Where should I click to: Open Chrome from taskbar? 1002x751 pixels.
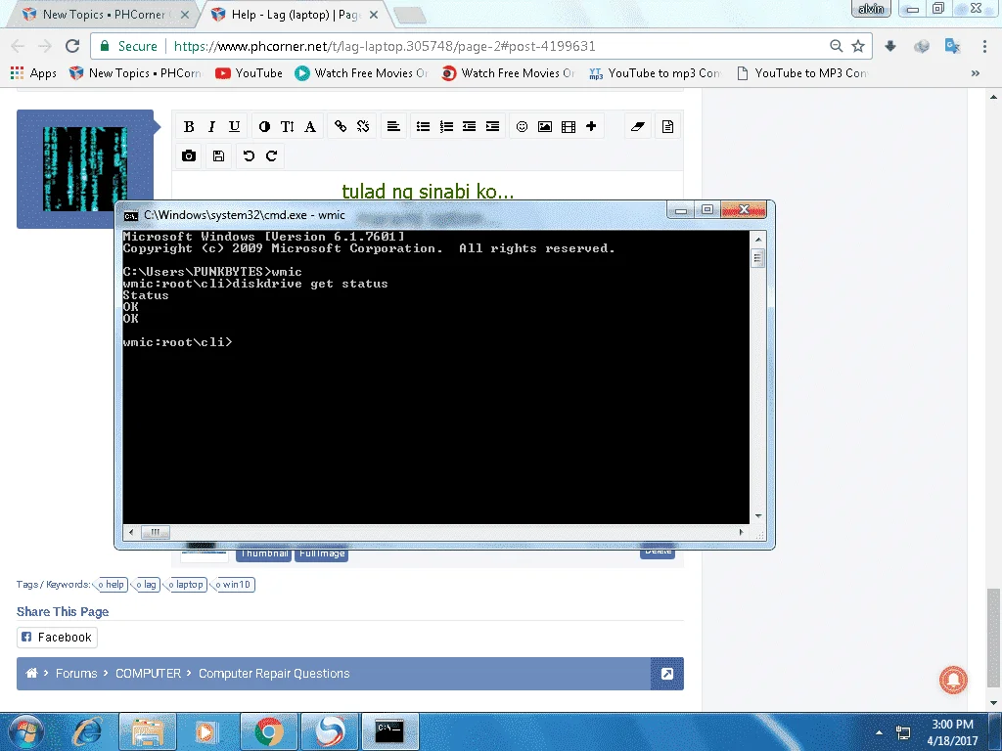[269, 731]
